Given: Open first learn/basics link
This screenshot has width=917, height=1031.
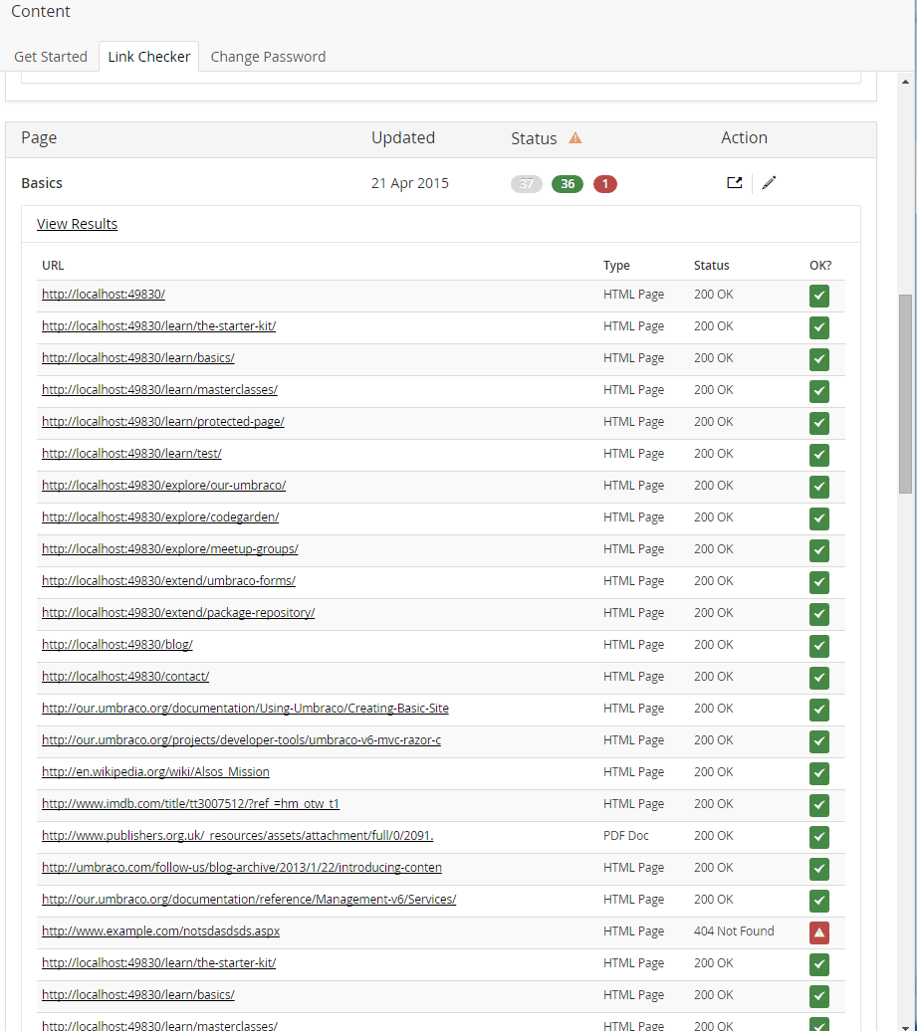Looking at the screenshot, I should coord(138,357).
